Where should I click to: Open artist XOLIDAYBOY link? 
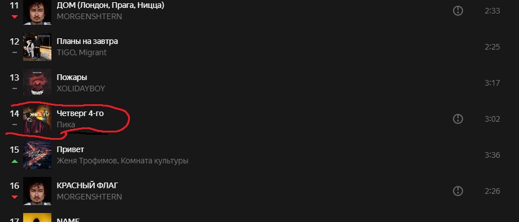click(x=81, y=88)
